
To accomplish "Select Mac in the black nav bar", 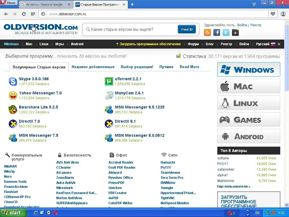I will coord(29,44).
